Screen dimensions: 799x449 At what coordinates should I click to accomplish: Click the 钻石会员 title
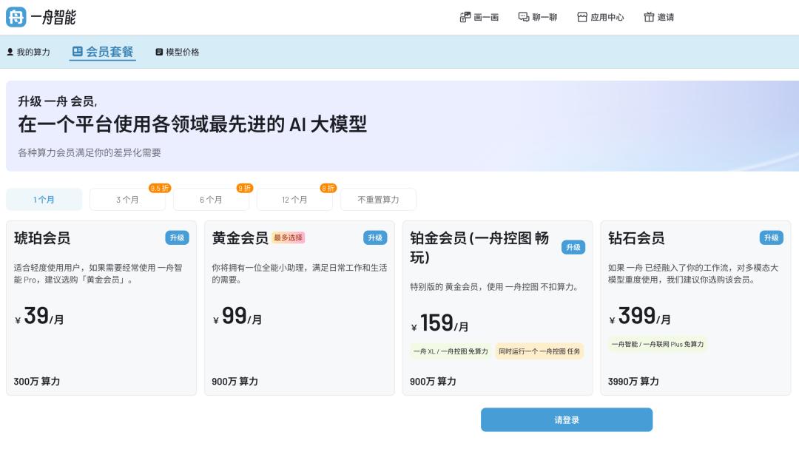pyautogui.click(x=636, y=238)
